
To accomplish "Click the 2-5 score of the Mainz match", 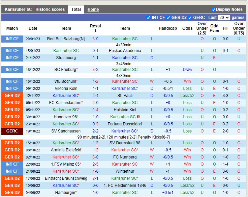I will pyautogui.click(x=95, y=164).
